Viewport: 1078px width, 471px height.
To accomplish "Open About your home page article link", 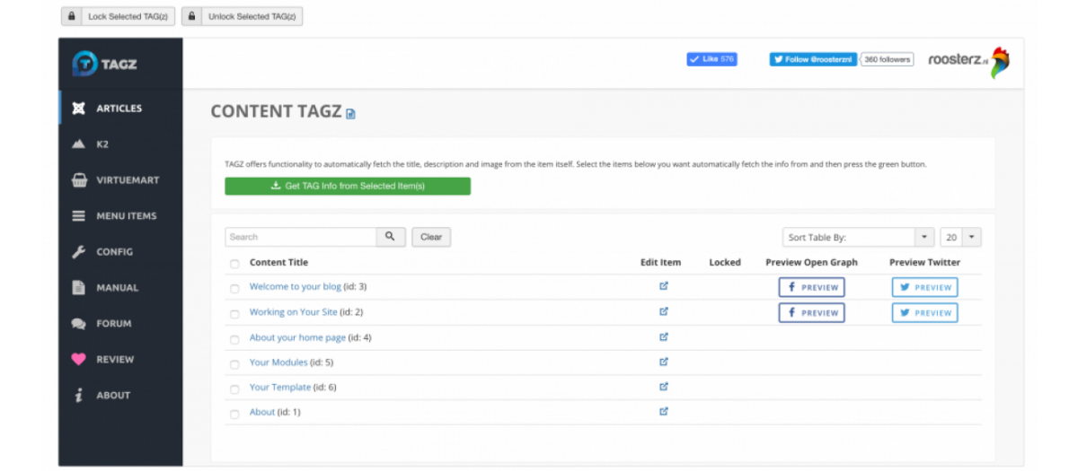I will [297, 337].
